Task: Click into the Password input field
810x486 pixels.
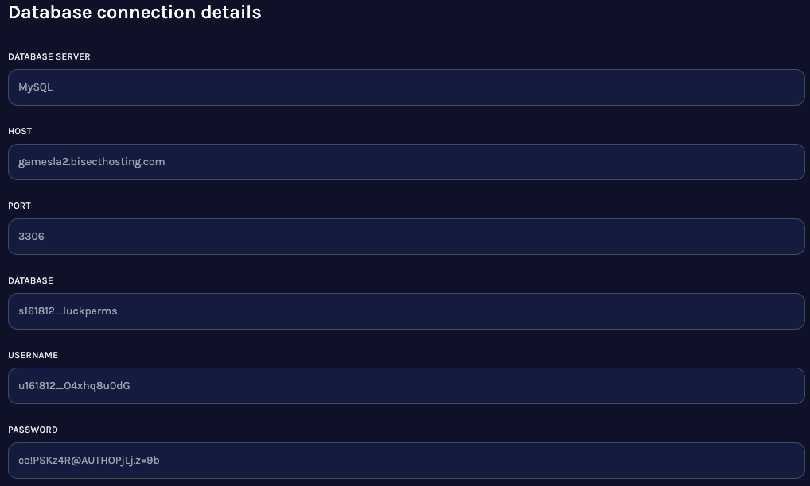Action: click(x=406, y=461)
